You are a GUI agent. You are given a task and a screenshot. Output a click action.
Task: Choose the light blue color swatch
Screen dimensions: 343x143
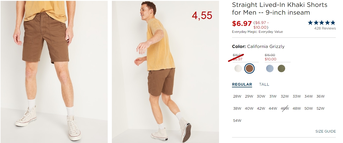[270, 69]
